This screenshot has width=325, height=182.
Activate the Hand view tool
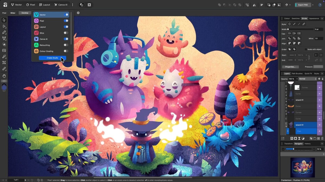4,76
